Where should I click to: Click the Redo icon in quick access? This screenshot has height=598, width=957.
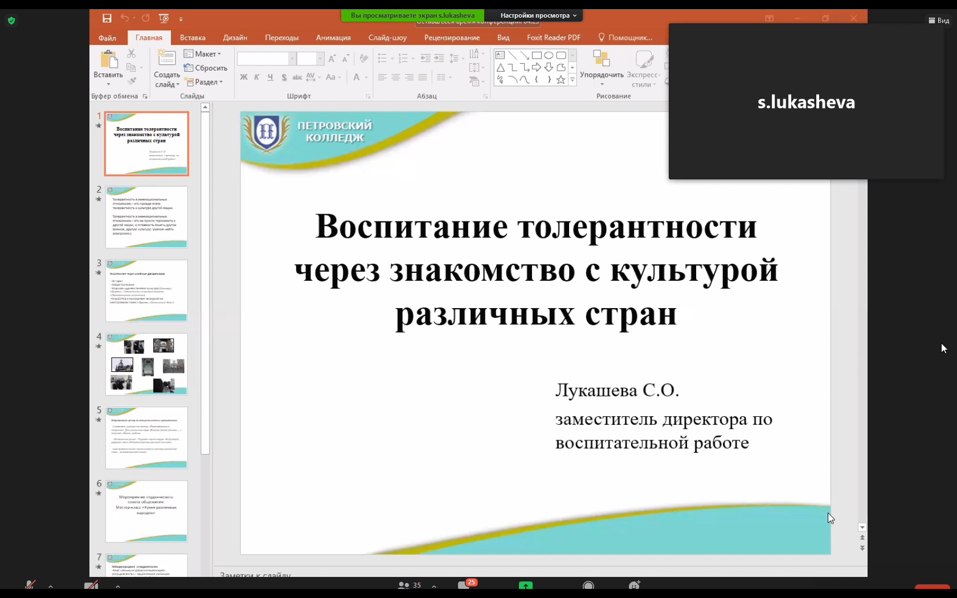(x=145, y=18)
